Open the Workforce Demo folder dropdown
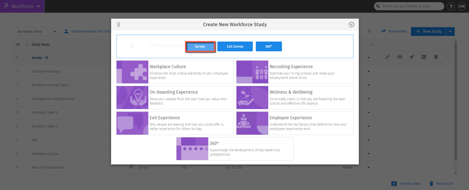469x190 pixels. pyautogui.click(x=37, y=31)
